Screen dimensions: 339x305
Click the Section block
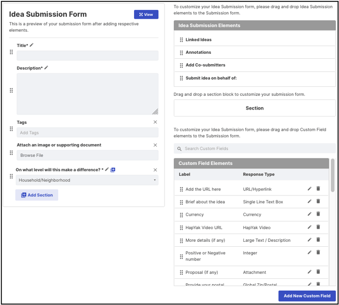click(255, 108)
